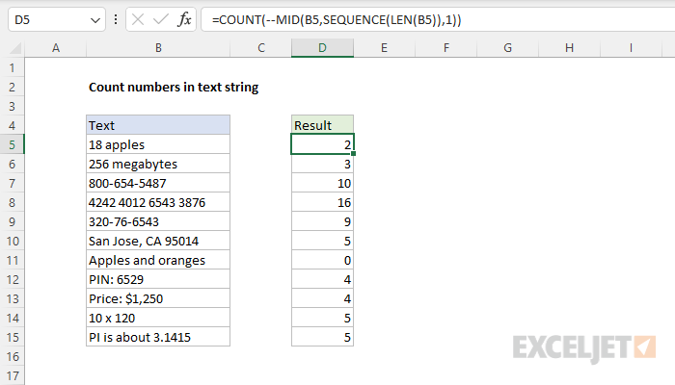This screenshot has width=675, height=385.
Task: Select cell '800-654-5487'
Action: pos(158,183)
